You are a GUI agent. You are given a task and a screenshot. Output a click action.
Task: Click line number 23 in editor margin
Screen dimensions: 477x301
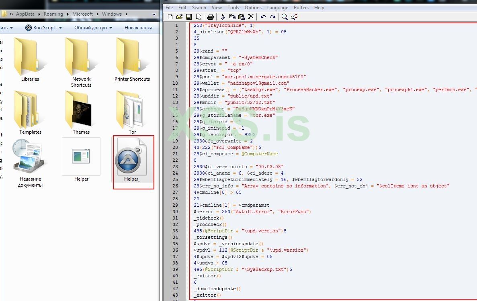tap(175, 167)
